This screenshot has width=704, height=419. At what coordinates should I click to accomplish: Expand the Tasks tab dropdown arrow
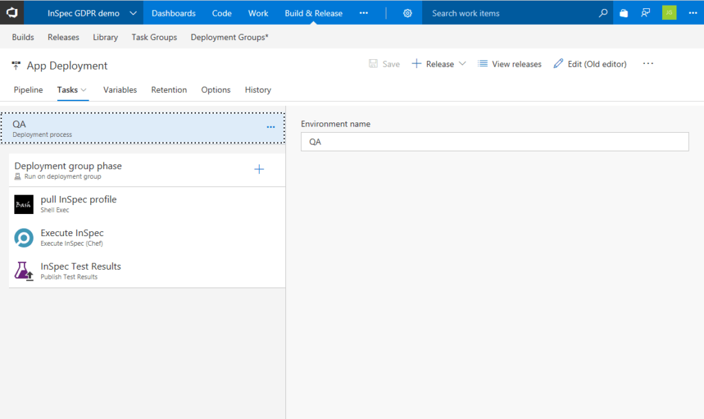pos(84,90)
